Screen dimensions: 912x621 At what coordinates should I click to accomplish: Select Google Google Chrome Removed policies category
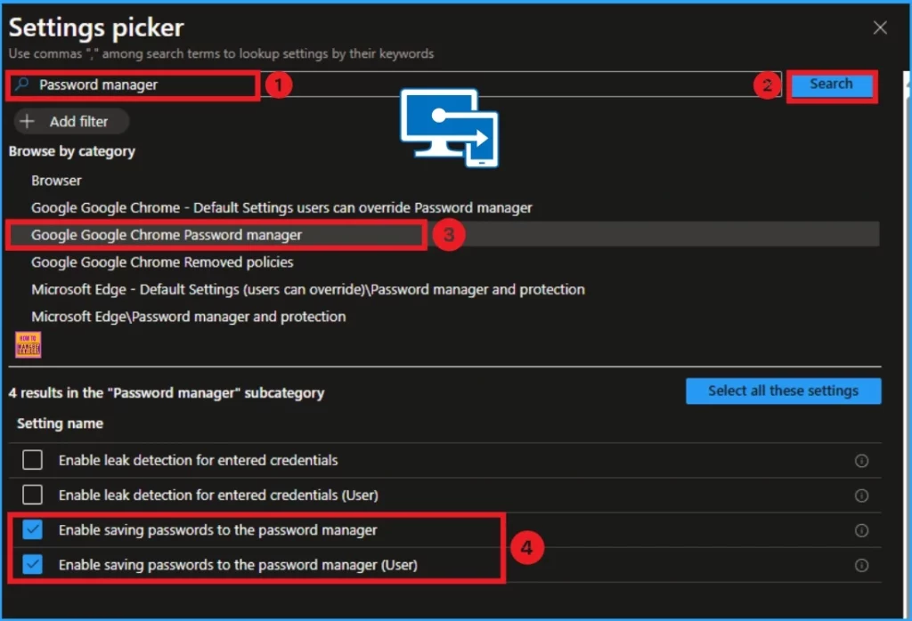point(162,262)
